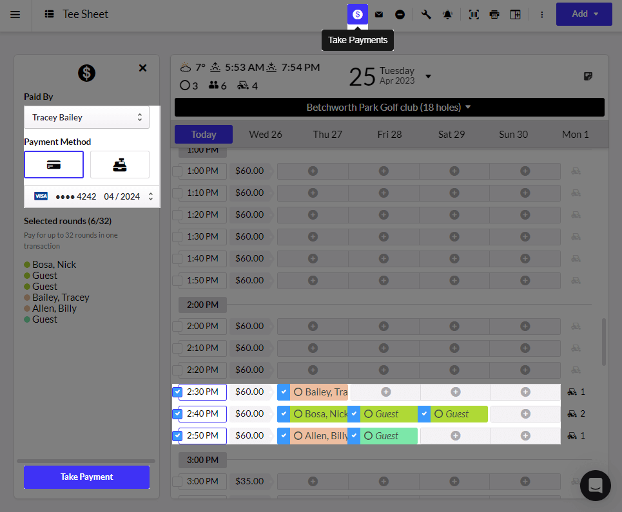This screenshot has height=512, width=622.
Task: Add player in second slot at 2:30 PM
Action: (x=385, y=392)
